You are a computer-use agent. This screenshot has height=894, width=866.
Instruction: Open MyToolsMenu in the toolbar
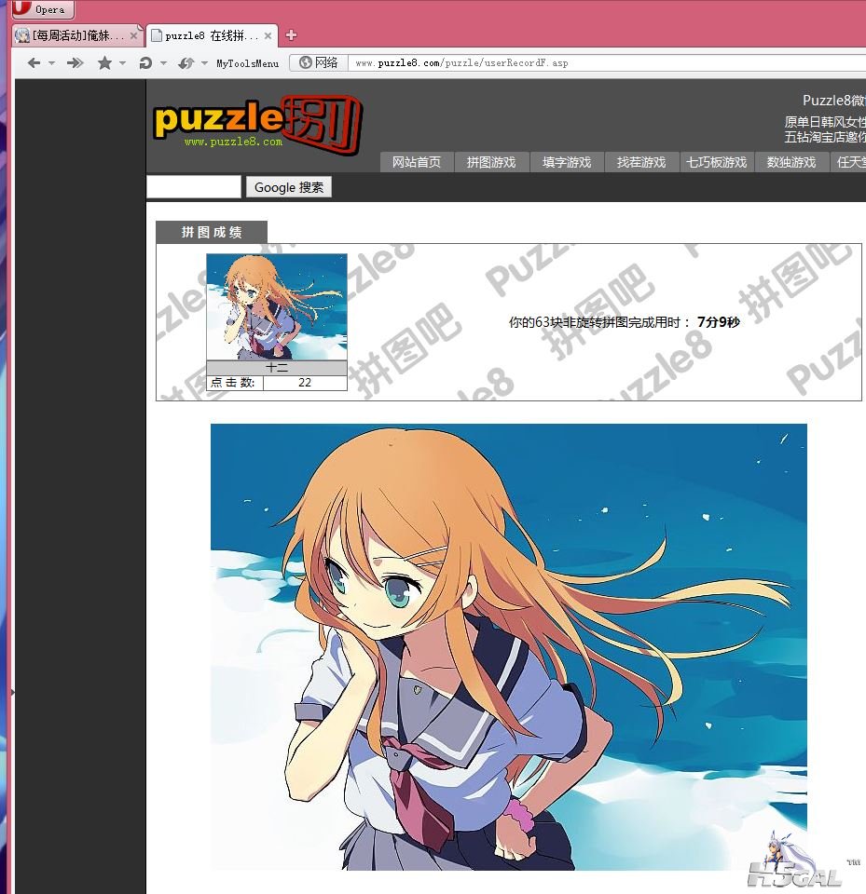(x=247, y=63)
